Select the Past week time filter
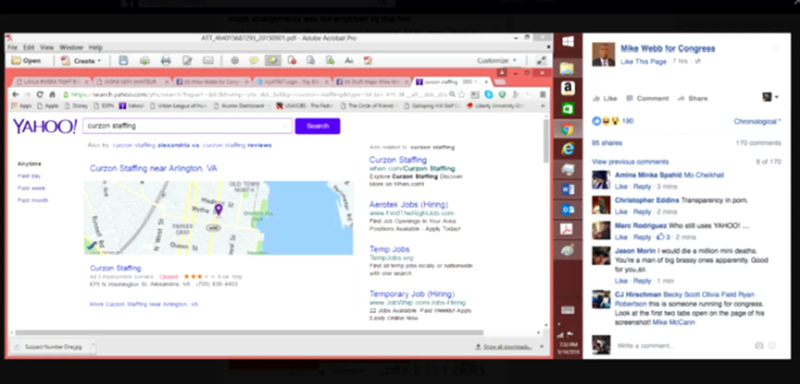 (x=31, y=188)
